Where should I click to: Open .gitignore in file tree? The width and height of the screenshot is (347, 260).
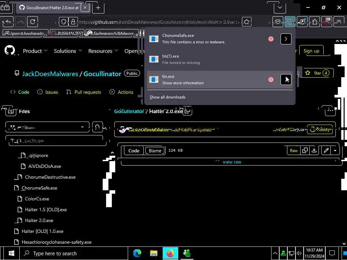(35, 155)
